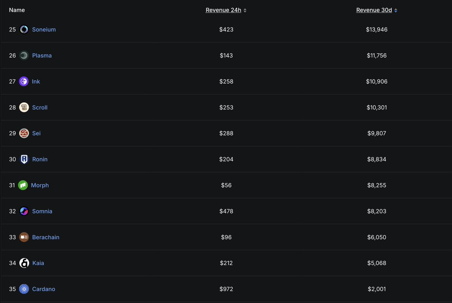This screenshot has width=452, height=303.
Task: Open the Somnia name link
Action: pyautogui.click(x=42, y=211)
